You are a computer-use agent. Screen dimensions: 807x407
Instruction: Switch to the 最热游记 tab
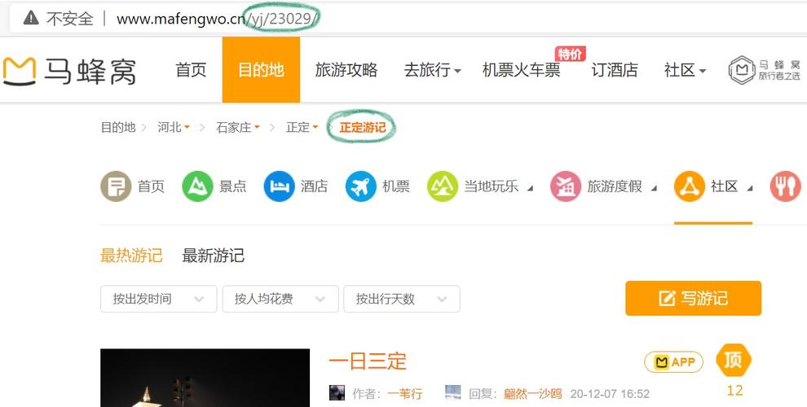pyautogui.click(x=131, y=256)
